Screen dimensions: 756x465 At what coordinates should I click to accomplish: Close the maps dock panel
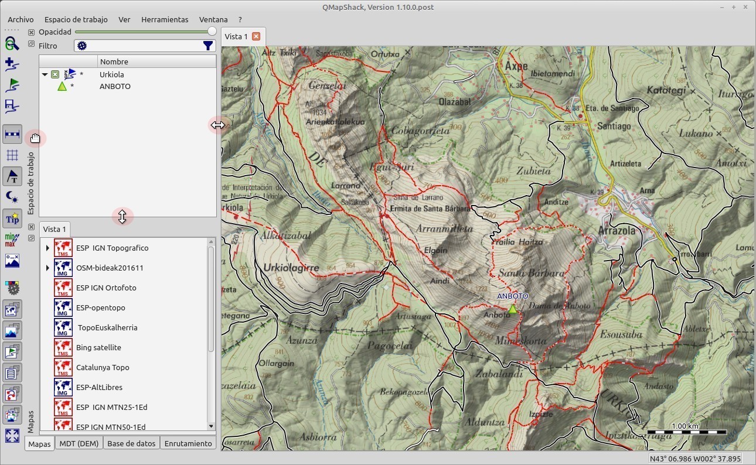32,227
